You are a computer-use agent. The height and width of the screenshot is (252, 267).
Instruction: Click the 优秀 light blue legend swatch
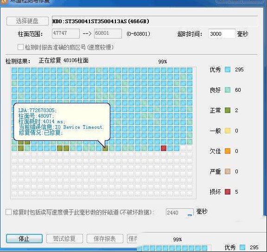[228, 69]
